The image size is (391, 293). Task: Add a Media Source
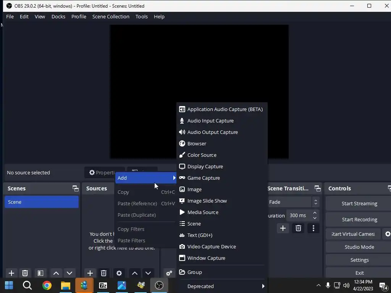[x=222, y=212]
